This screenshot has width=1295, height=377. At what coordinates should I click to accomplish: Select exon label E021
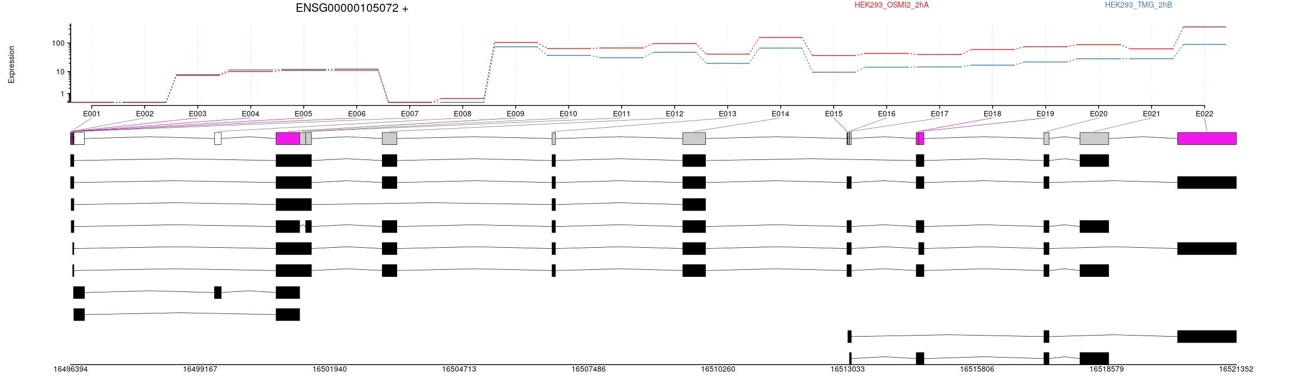click(x=1151, y=114)
